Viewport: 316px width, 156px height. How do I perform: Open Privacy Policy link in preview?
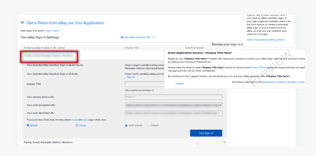258,67
